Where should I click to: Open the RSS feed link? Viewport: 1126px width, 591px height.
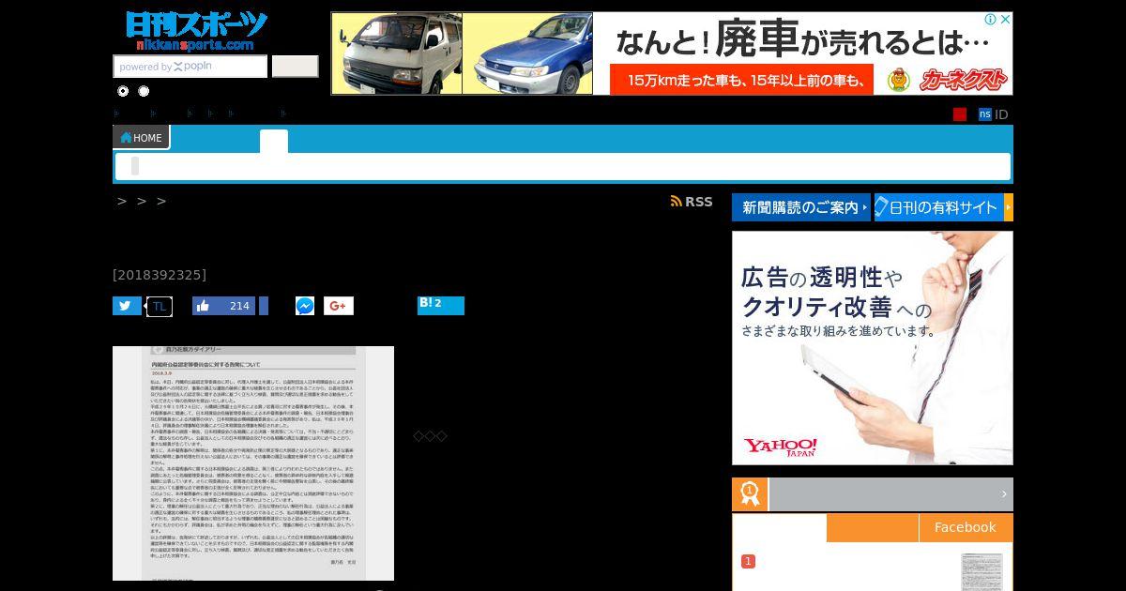(692, 202)
